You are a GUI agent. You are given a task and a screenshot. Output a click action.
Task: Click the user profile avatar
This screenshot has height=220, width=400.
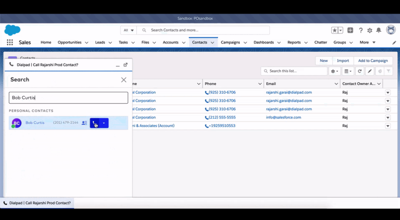click(x=391, y=30)
